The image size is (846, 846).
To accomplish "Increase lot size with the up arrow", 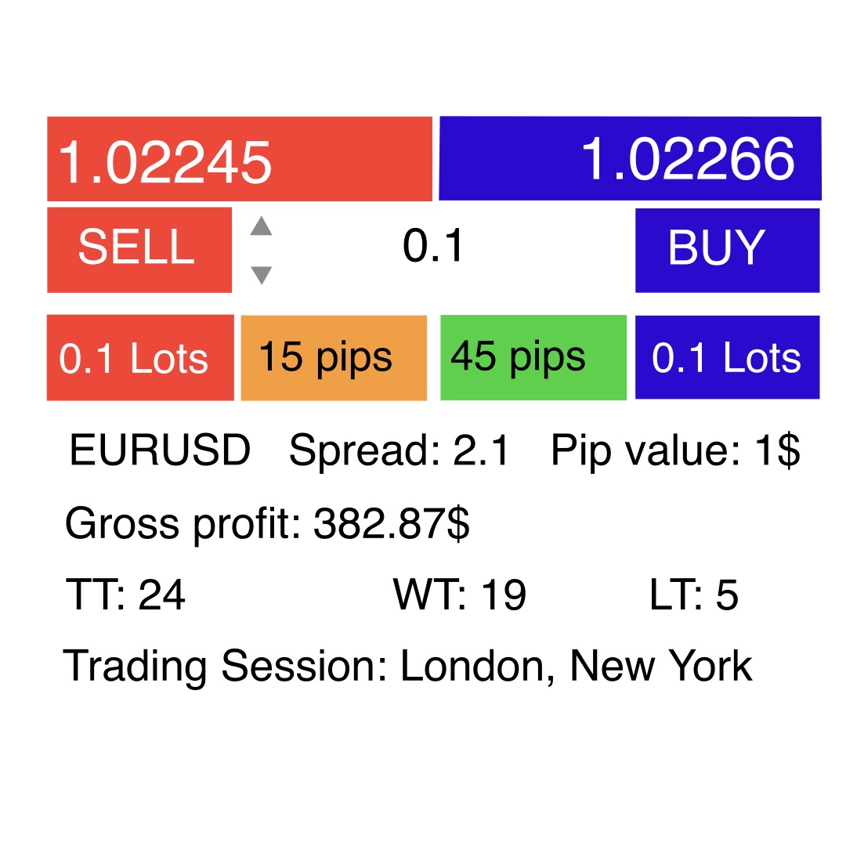I will pos(261,226).
